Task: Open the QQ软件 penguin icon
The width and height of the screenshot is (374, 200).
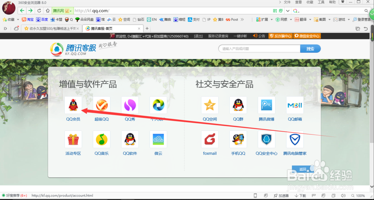Action: pos(130,139)
